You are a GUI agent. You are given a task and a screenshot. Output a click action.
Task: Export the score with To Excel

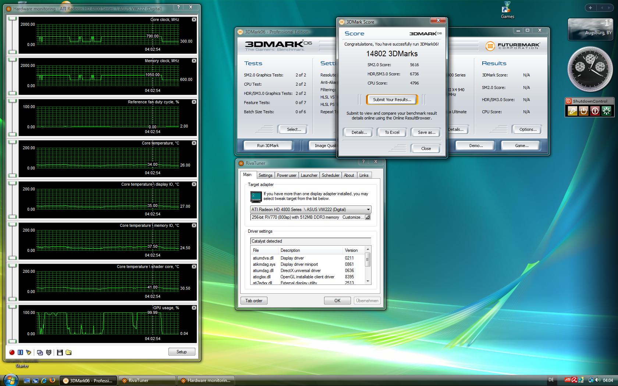[x=392, y=132]
